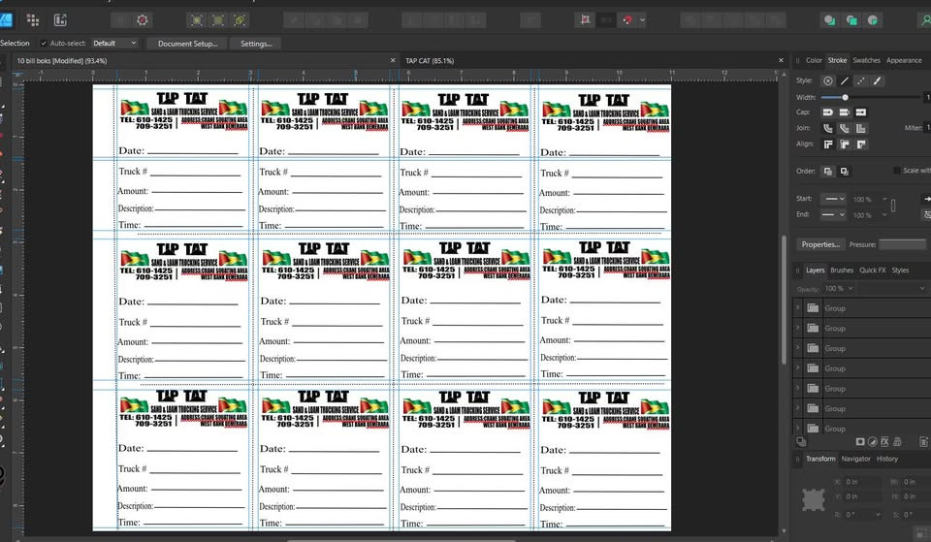Open the Start arrowhead style dropdown
This screenshot has height=542, width=931.
coord(833,199)
